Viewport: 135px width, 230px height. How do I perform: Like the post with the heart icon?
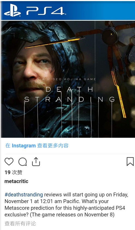[x=9, y=162]
